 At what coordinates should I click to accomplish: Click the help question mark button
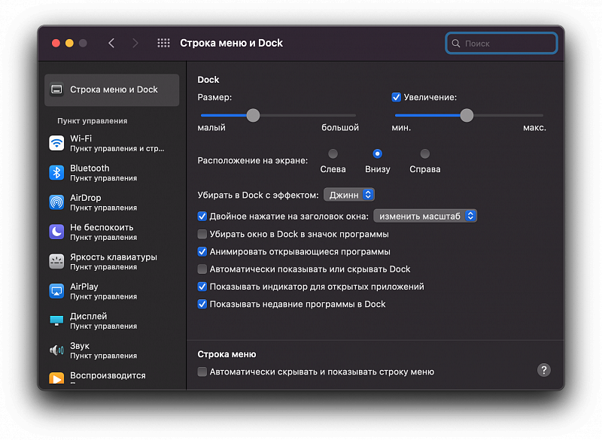coord(544,370)
